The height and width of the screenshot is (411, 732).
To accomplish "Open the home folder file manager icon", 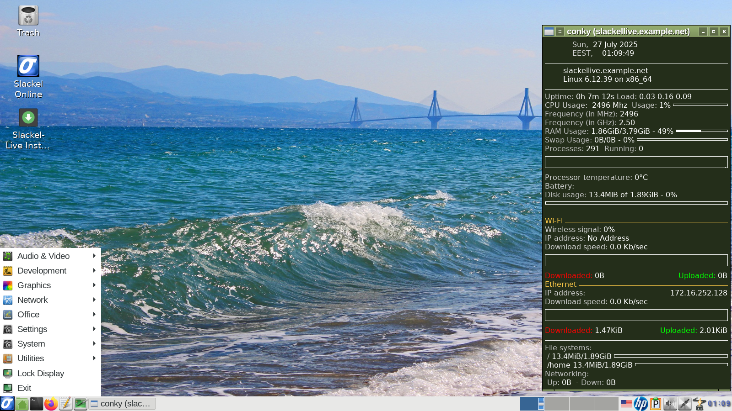I will pos(22,404).
